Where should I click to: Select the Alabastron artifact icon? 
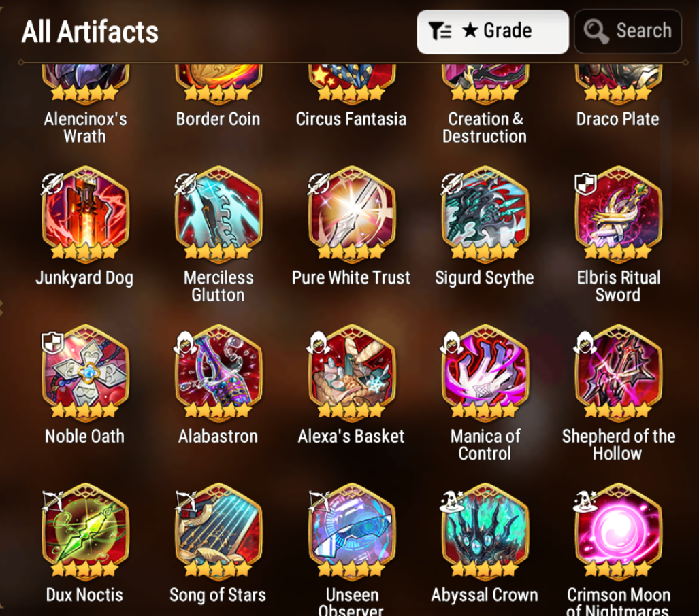(218, 373)
